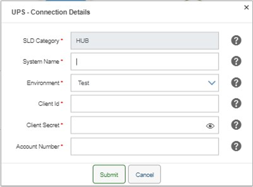Expand the Environment dropdown arrow
The height and width of the screenshot is (187, 253).
coord(211,83)
